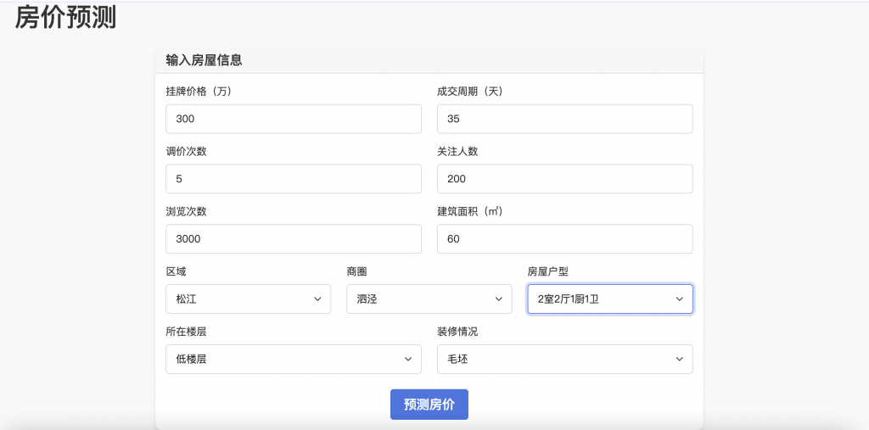The image size is (869, 430).
Task: Click the 成交周期（天） label
Action: [470, 92]
